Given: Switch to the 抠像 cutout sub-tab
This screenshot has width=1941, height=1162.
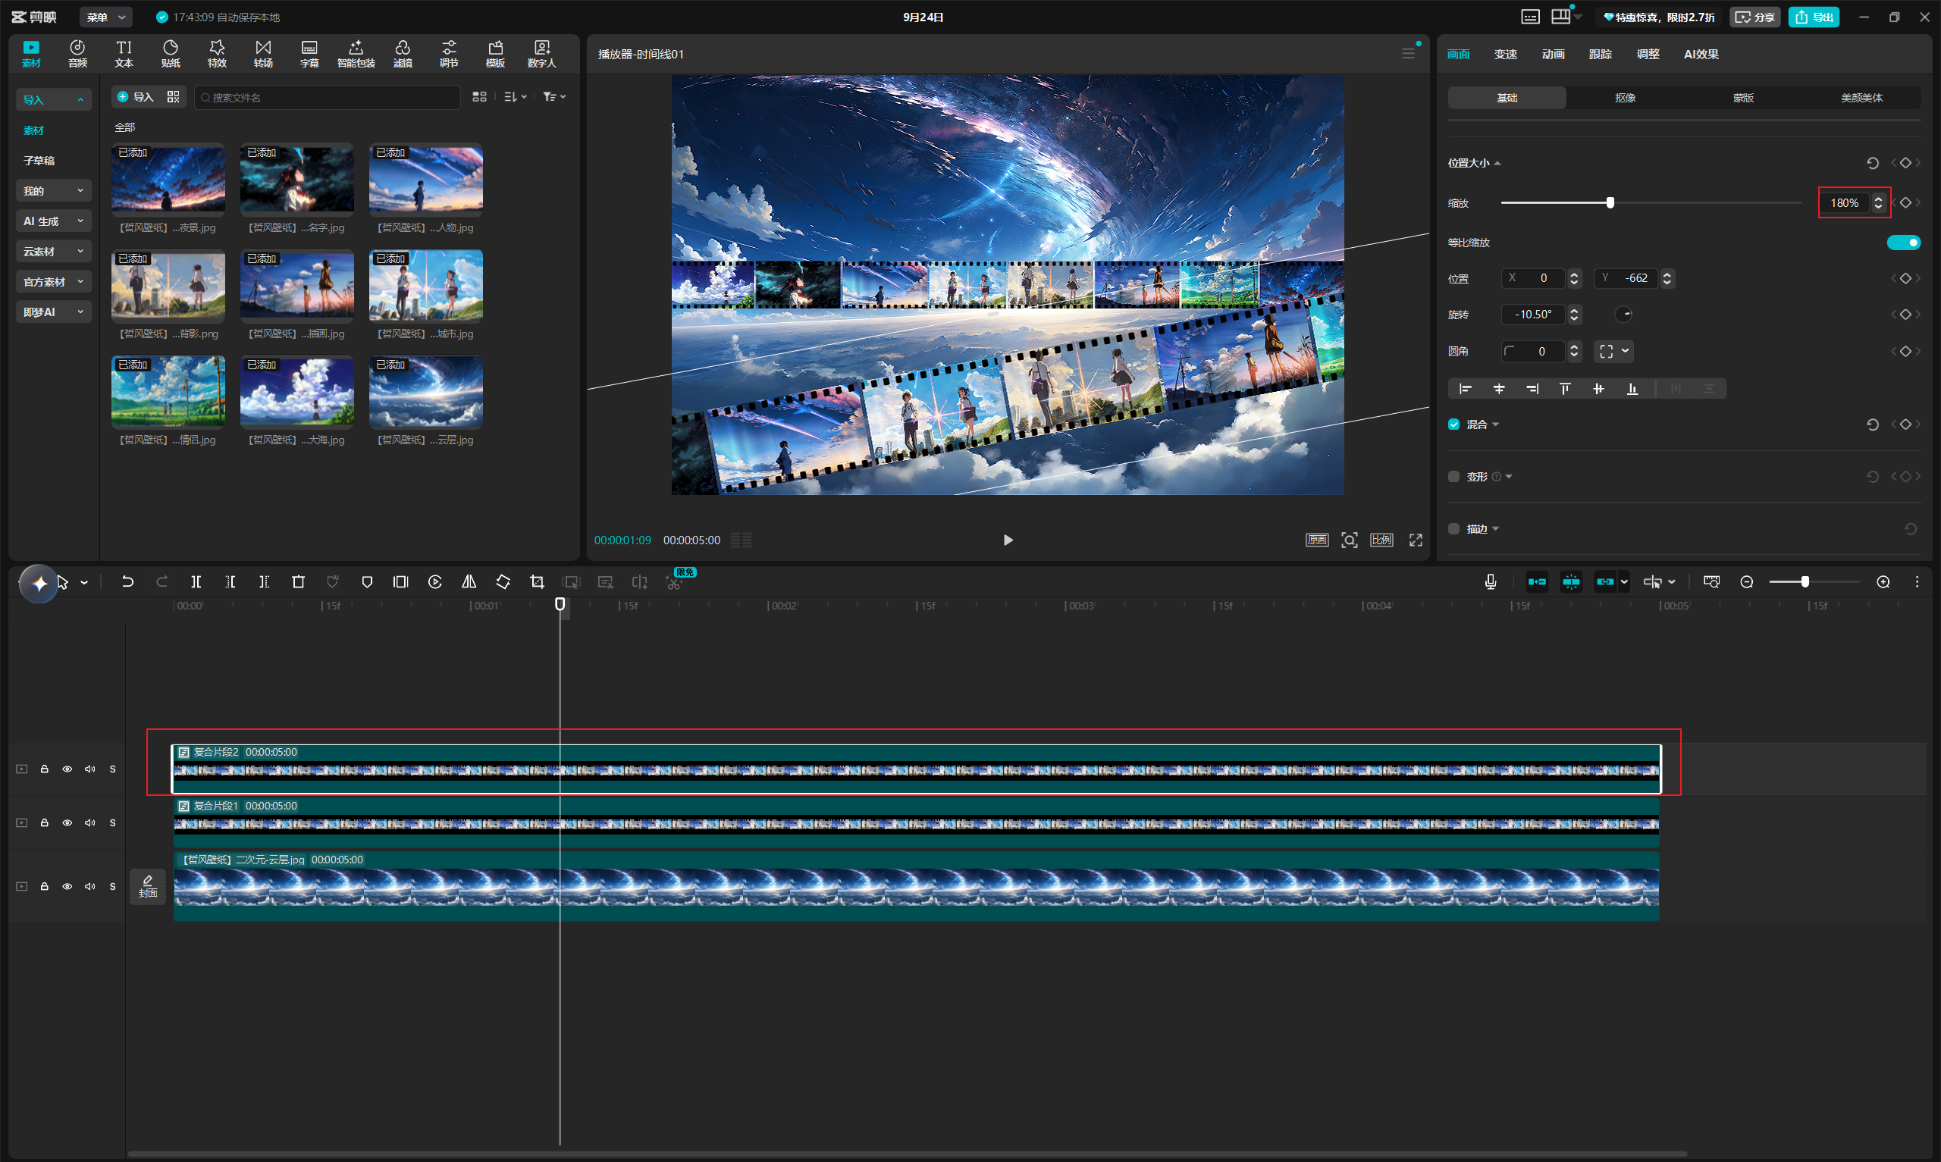Looking at the screenshot, I should 1625,98.
